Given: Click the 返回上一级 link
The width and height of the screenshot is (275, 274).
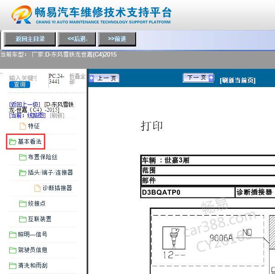Looking at the screenshot, I should [x=25, y=104].
